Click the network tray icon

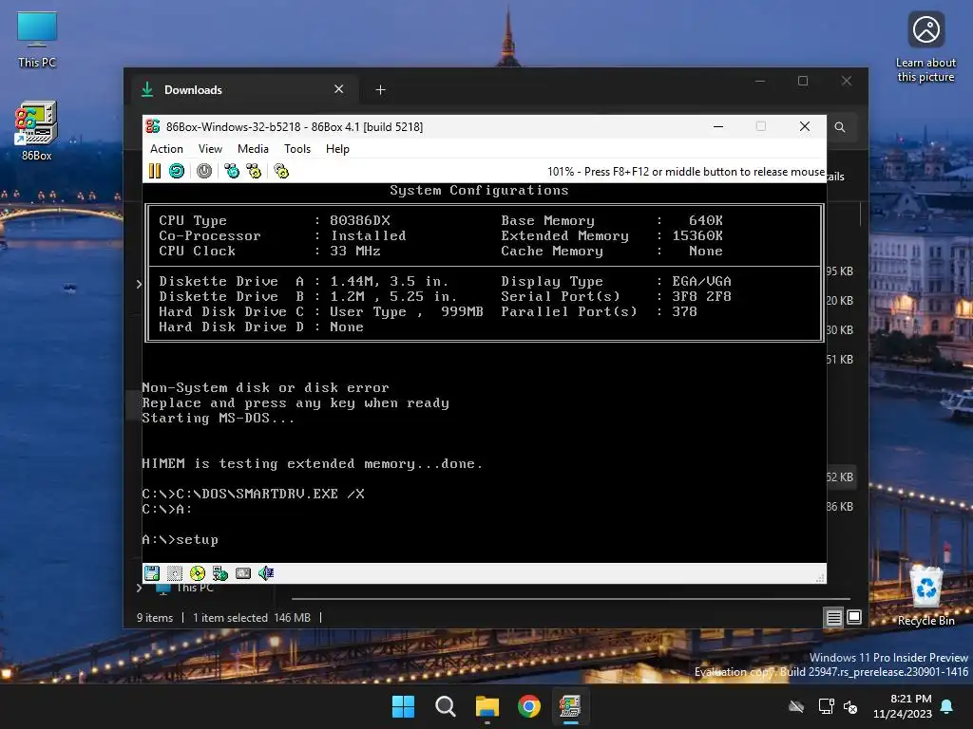[x=826, y=706]
